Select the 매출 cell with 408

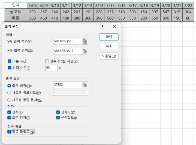point(66,18)
